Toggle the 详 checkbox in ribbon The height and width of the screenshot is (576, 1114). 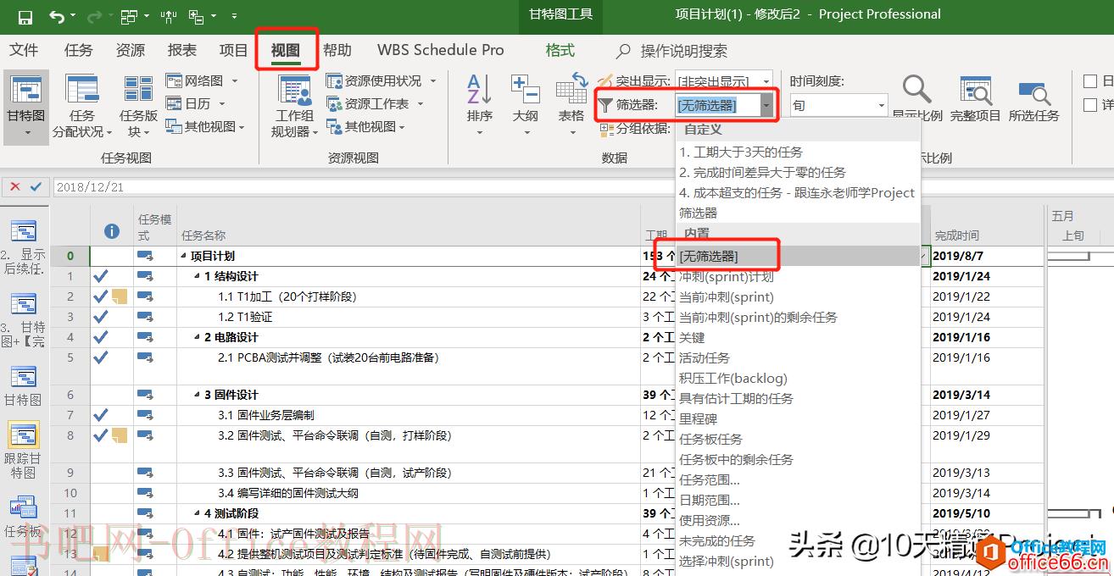click(1090, 105)
